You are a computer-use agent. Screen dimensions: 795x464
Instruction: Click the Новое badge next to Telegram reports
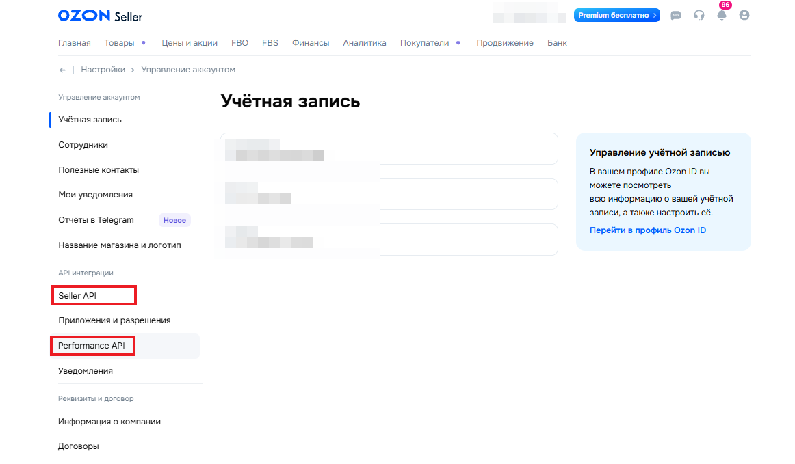click(x=174, y=220)
